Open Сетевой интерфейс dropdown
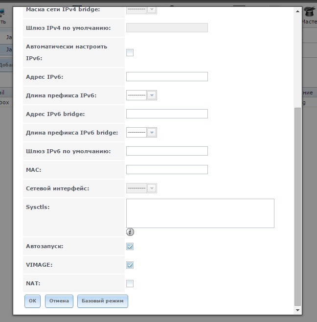This screenshot has width=317, height=322. pos(141,188)
